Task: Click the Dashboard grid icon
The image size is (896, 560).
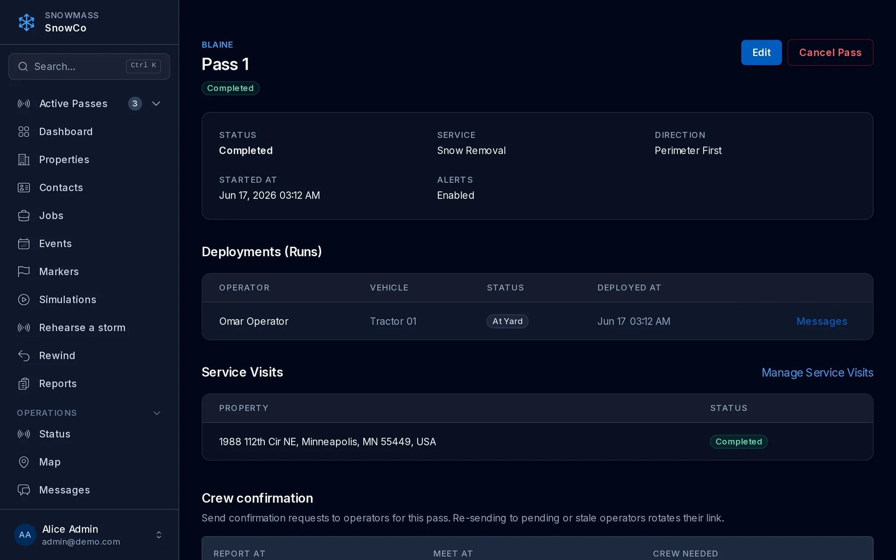Action: click(x=24, y=132)
